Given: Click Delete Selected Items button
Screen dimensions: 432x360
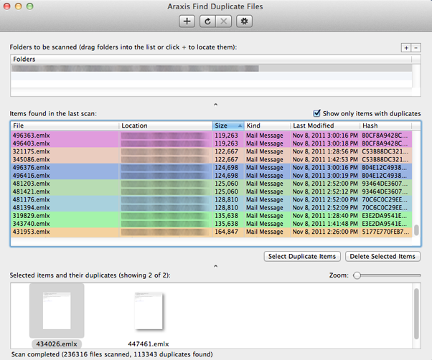Looking at the screenshot, I should pos(382,256).
